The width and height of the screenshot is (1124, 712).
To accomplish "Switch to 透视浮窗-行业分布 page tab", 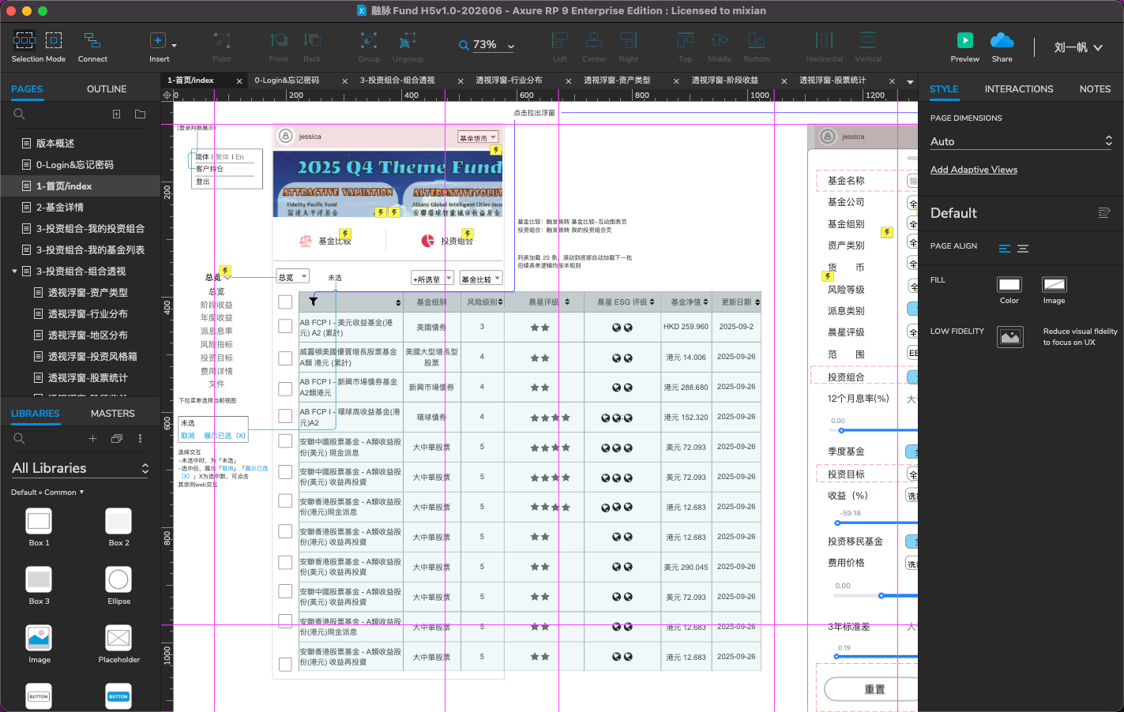I will [509, 81].
